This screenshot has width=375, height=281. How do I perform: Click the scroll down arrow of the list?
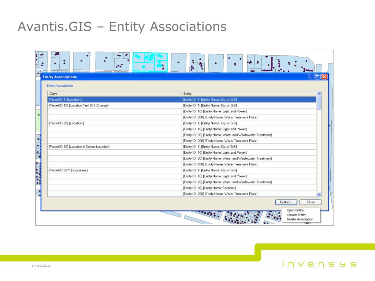319,195
